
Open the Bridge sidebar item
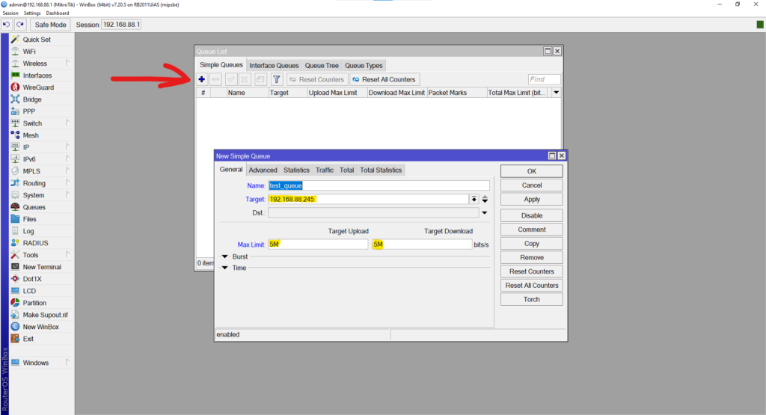(x=32, y=99)
